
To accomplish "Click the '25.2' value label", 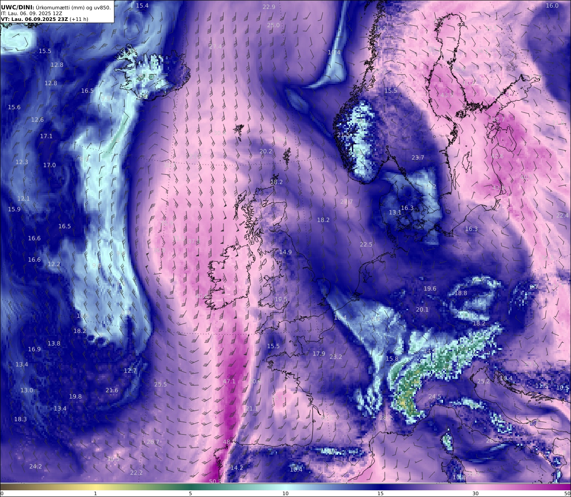I will tap(484, 381).
